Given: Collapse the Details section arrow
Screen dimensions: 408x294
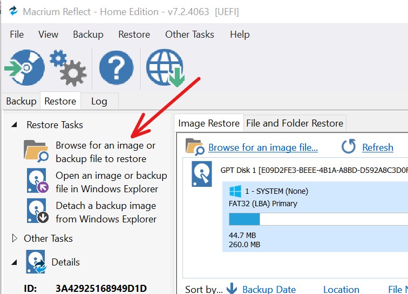Looking at the screenshot, I should tap(15, 262).
